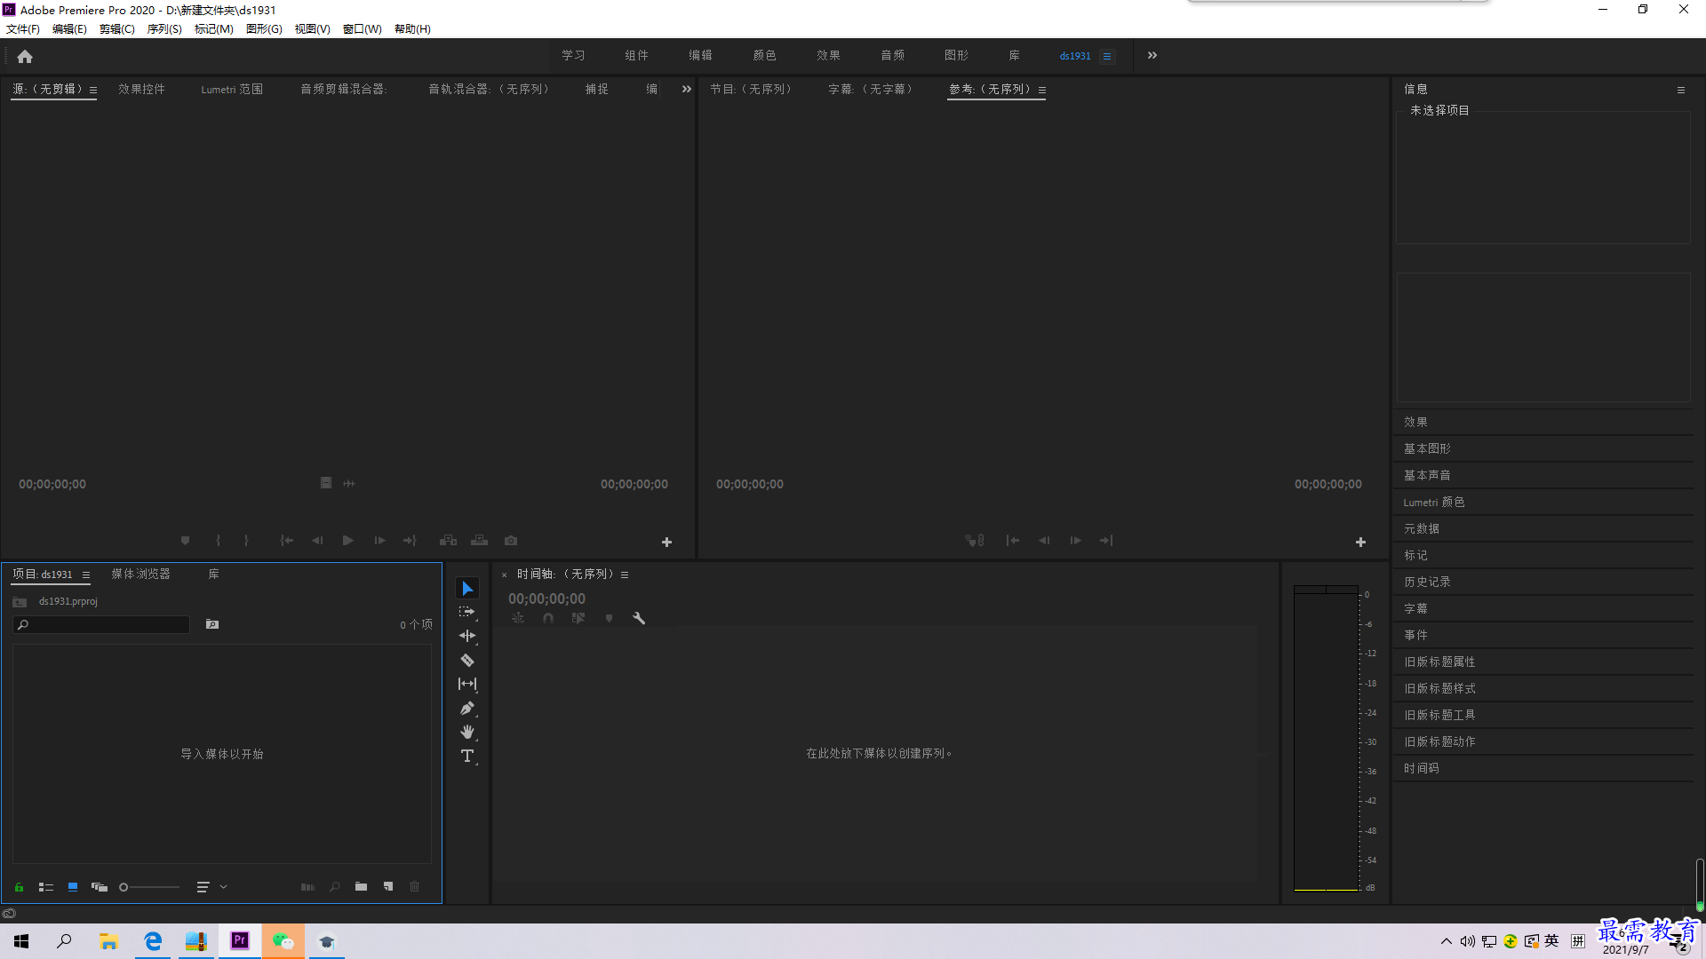
Task: Toggle Linked Selection in timeline
Action: [578, 618]
